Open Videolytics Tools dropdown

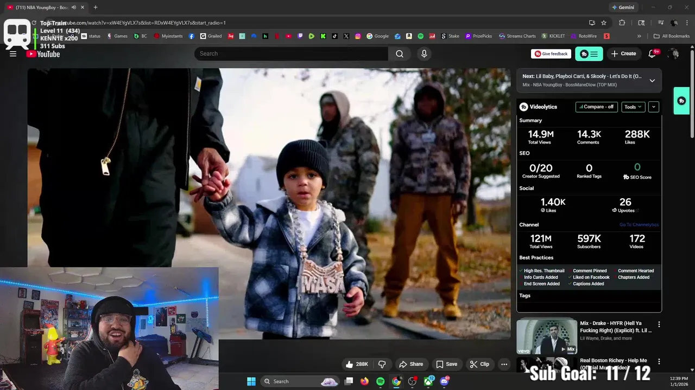633,107
